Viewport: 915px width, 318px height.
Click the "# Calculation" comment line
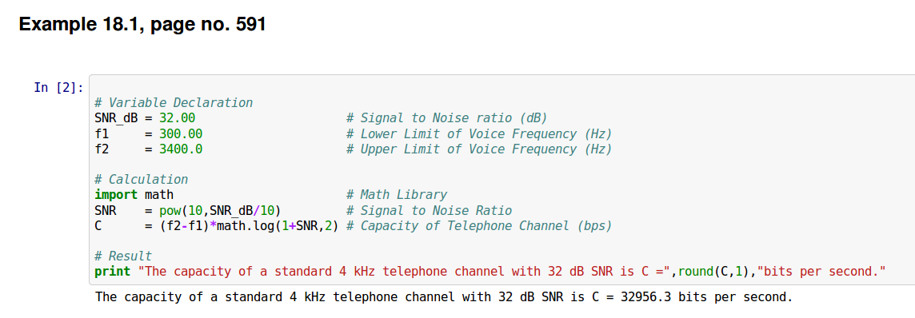[x=142, y=180]
